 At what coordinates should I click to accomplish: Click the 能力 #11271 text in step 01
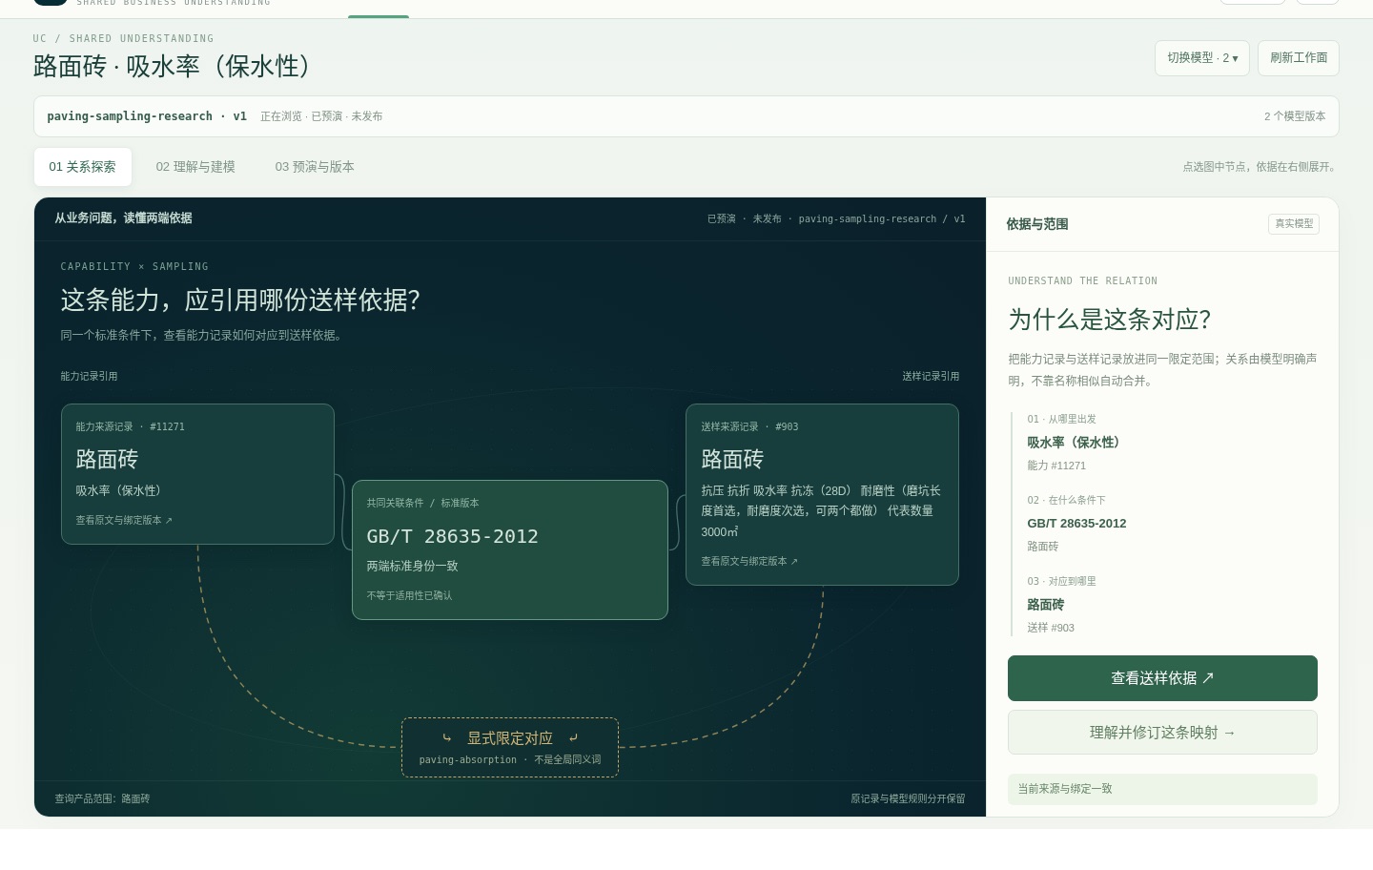click(1056, 466)
